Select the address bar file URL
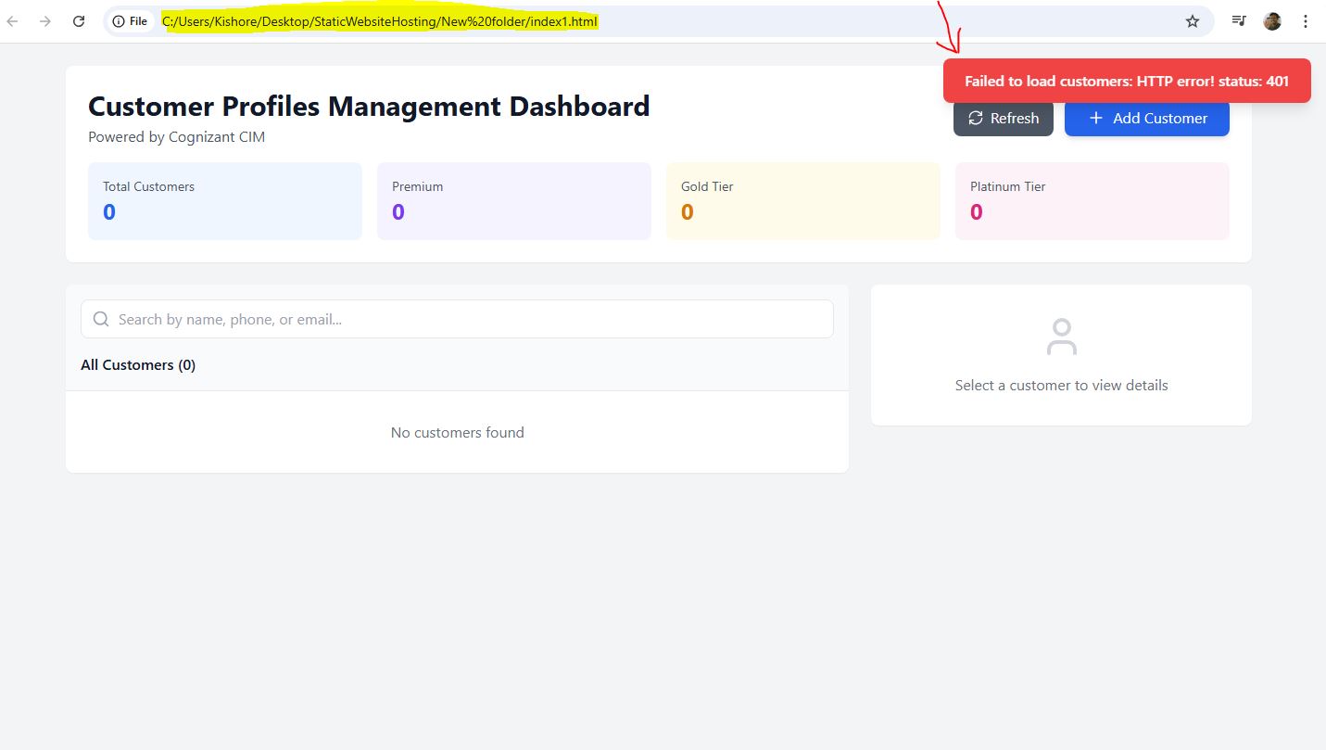This screenshot has height=750, width=1326. (x=380, y=21)
